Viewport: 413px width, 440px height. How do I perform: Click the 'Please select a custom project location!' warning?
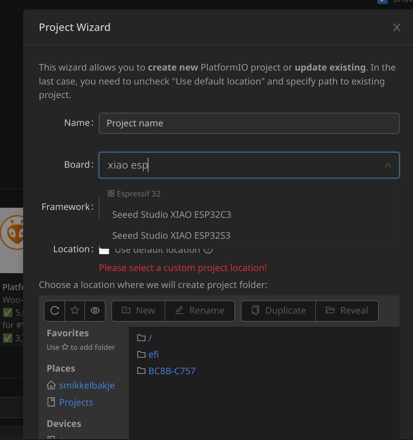coord(183,268)
